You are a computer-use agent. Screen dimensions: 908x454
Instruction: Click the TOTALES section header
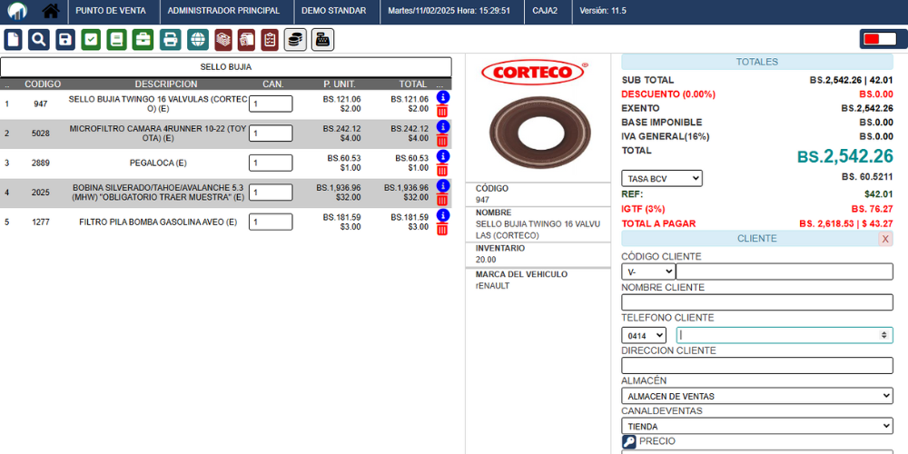pyautogui.click(x=757, y=62)
